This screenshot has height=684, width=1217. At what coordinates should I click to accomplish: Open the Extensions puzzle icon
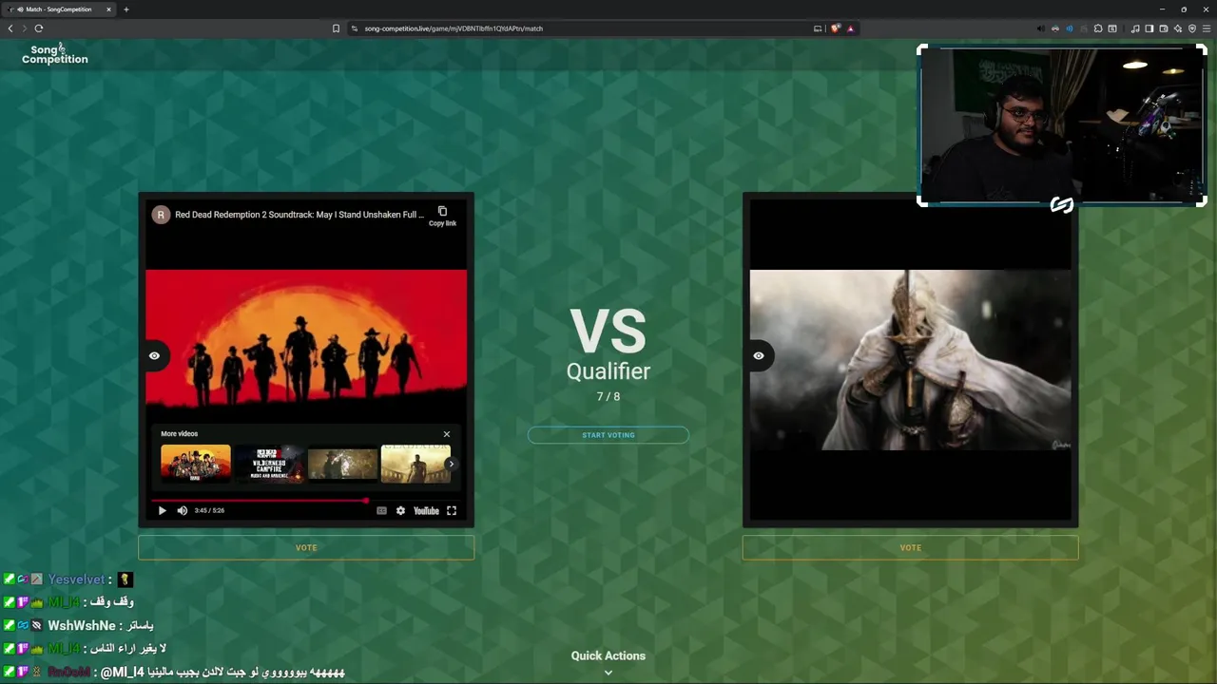click(1098, 28)
